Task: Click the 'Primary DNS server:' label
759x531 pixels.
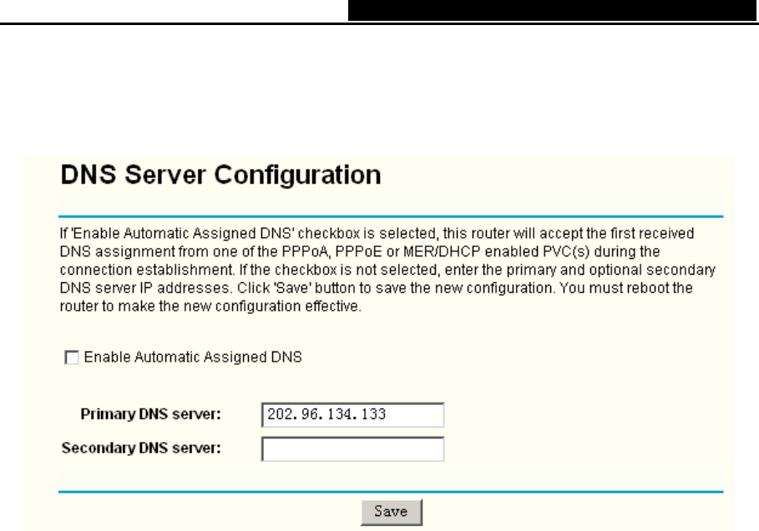Action: click(150, 414)
